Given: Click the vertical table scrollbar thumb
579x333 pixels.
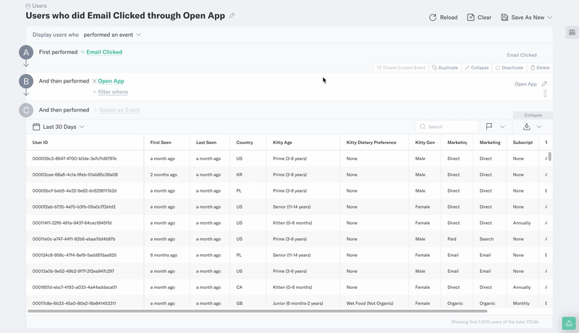Looking at the screenshot, I should 550,156.
